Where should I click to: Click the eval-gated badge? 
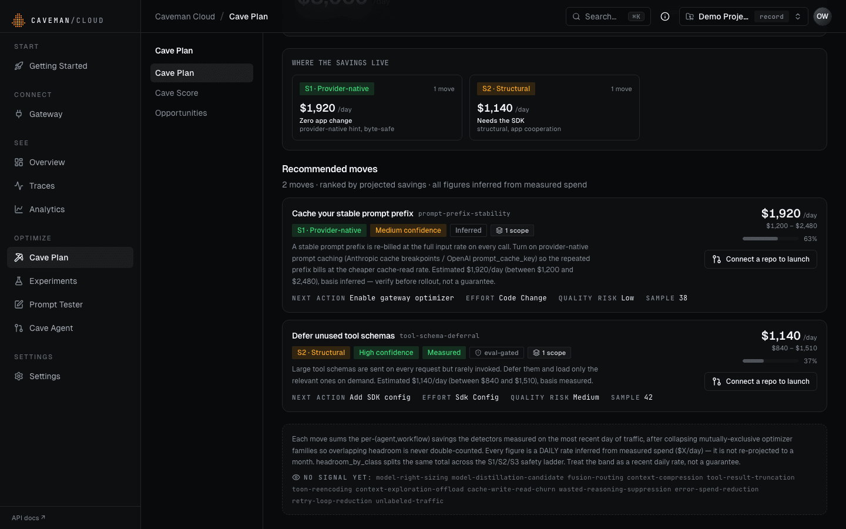pyautogui.click(x=496, y=353)
